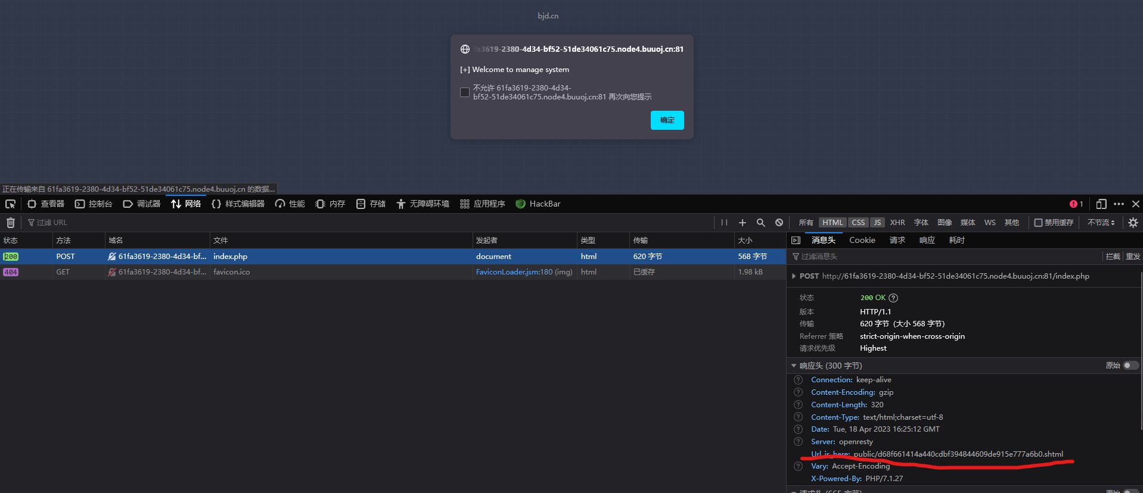1143x493 pixels.
Task: Open help icon for Server header
Action: (799, 442)
